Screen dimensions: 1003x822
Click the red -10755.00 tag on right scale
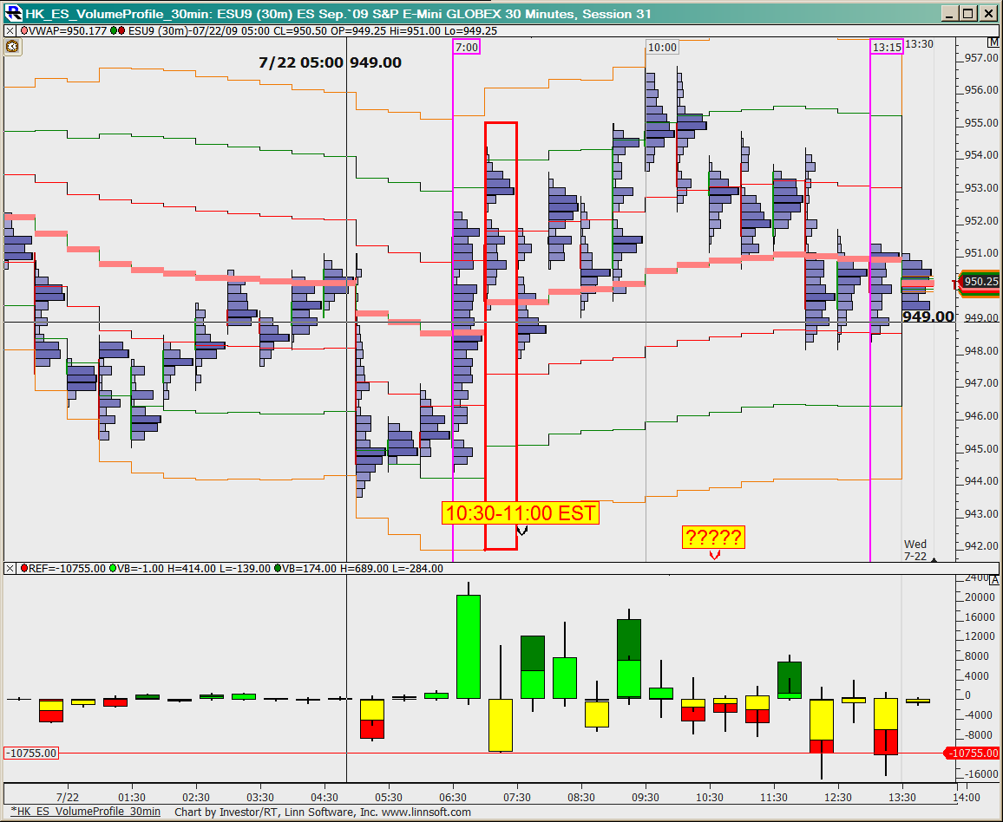click(973, 753)
